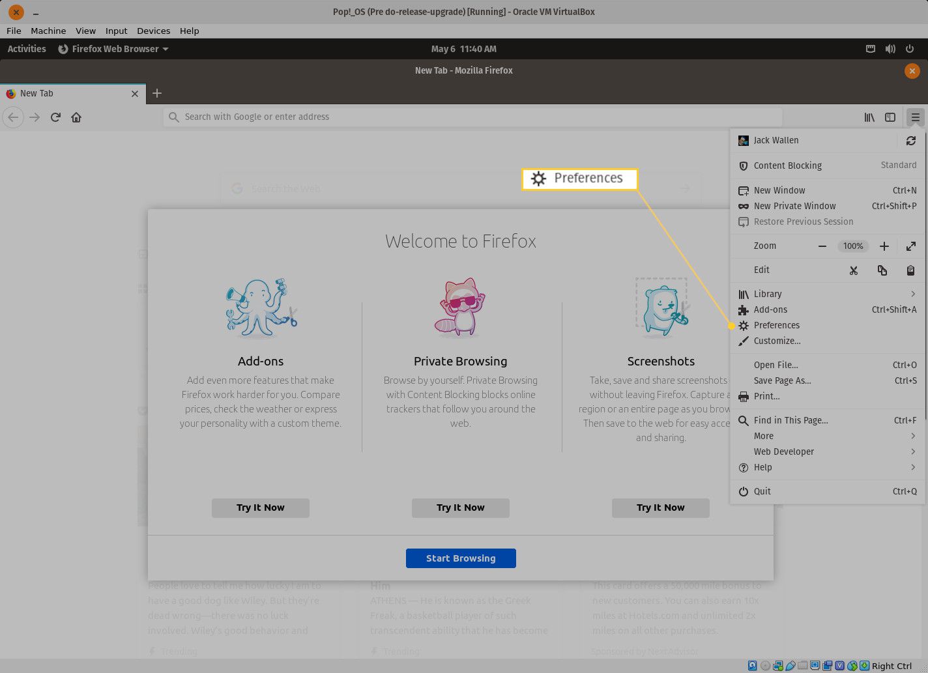Click the clock May 6 11:40 AM

[464, 49]
